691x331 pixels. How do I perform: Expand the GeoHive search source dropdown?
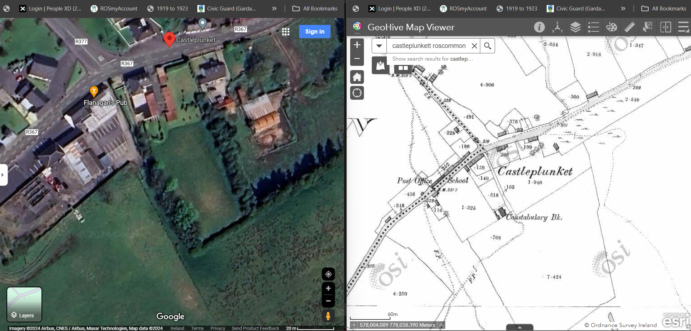[379, 46]
